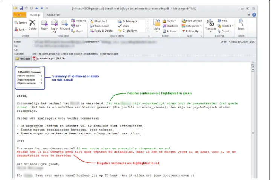Click the sent date Sun 07/06/2009 14:16
The width and height of the screenshot is (271, 180).
pos(242,42)
